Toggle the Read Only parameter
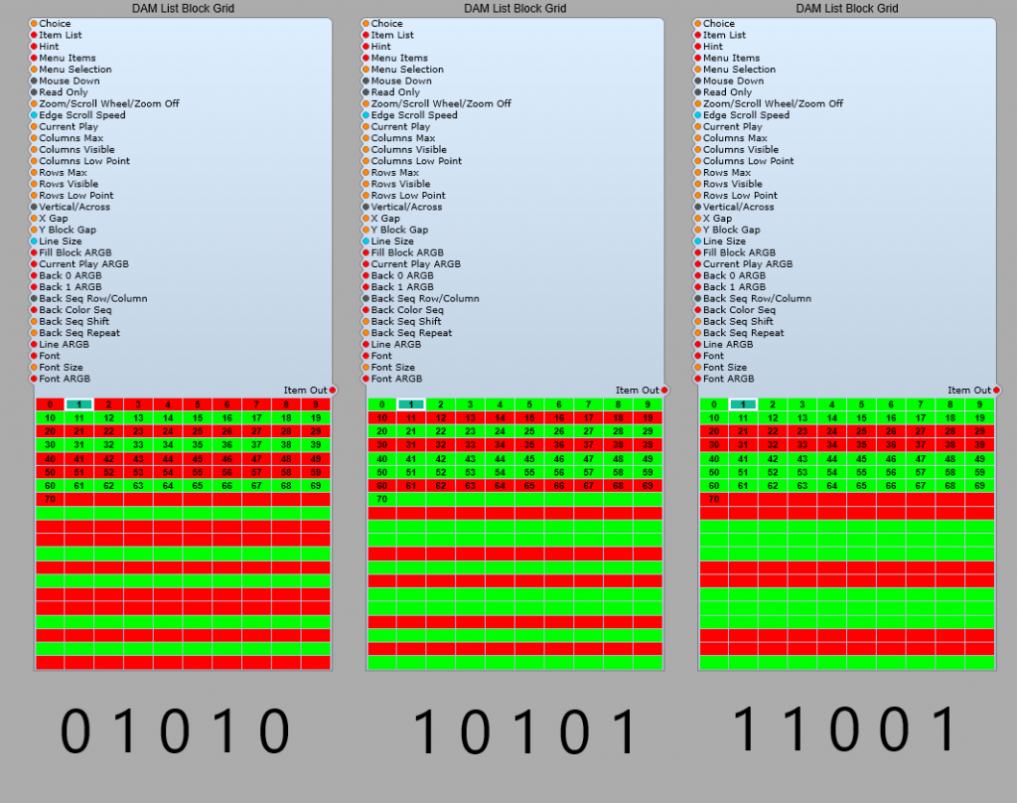 pos(36,91)
